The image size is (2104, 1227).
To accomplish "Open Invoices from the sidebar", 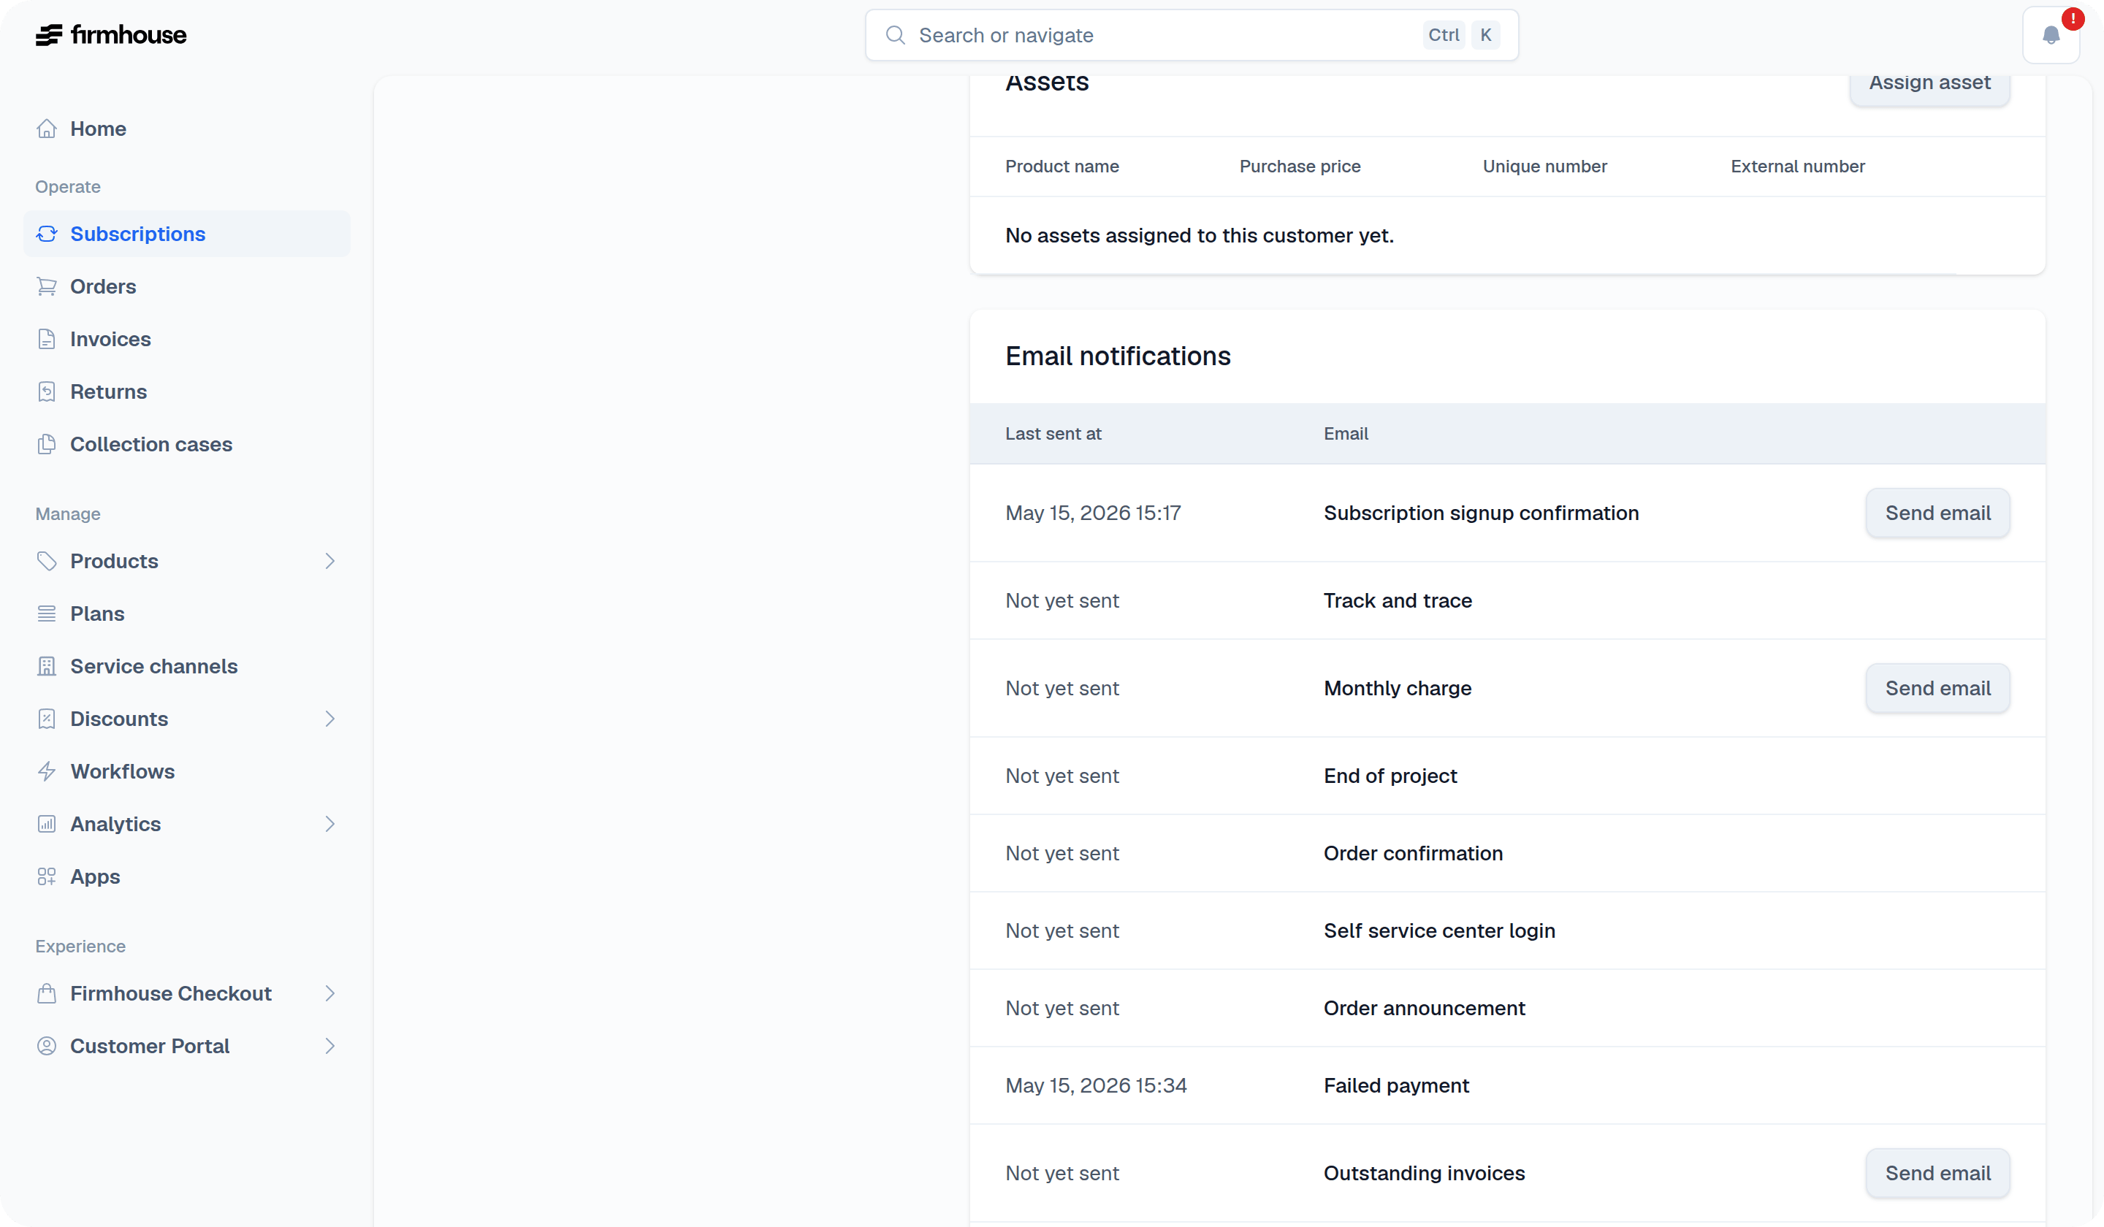I will [187, 339].
